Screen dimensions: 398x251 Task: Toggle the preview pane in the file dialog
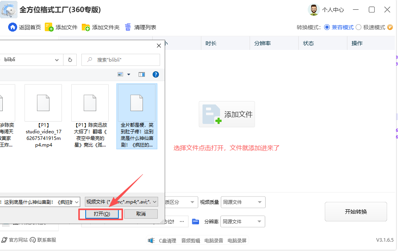pyautogui.click(x=142, y=74)
